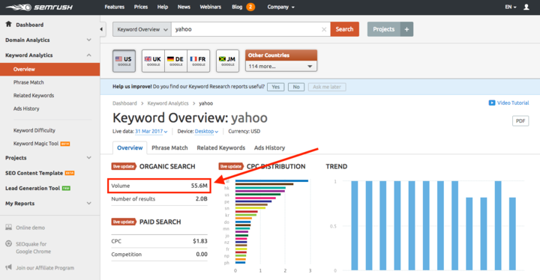540x280 pixels.
Task: Switch to the Related Keywords tab
Action: coord(221,148)
